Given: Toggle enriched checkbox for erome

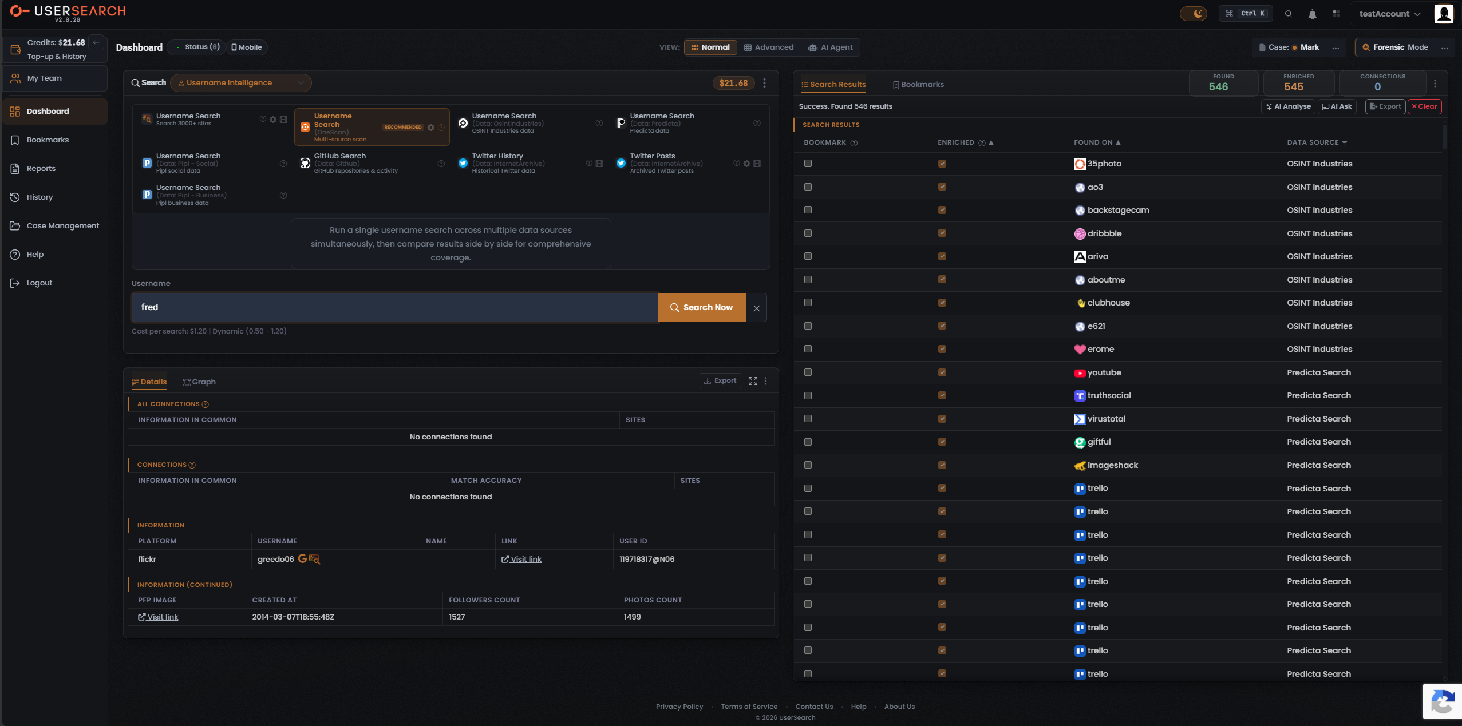Looking at the screenshot, I should point(942,349).
